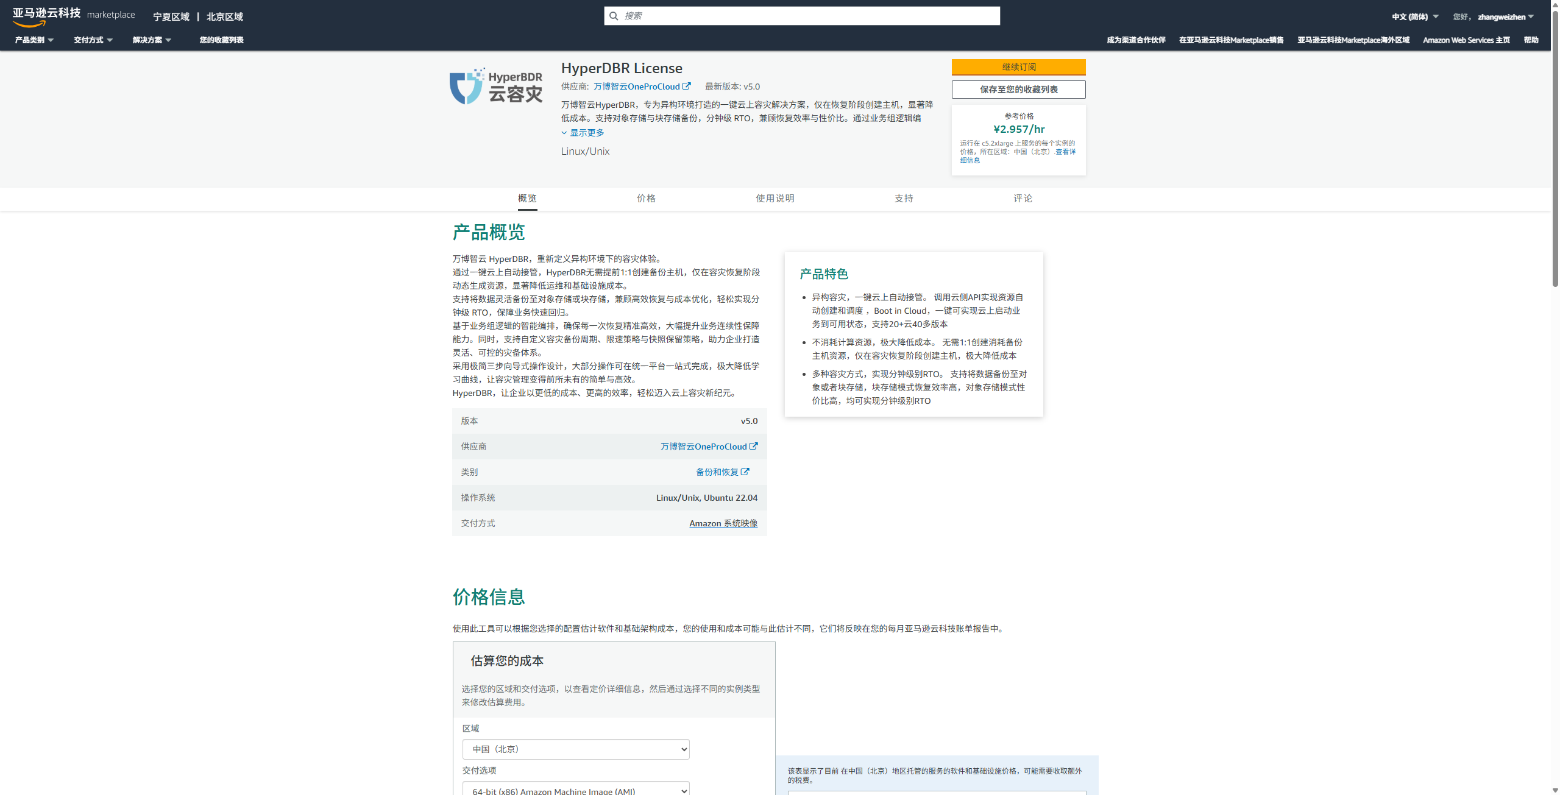Switch to the 支持 tab
1560x795 pixels.
tap(904, 198)
